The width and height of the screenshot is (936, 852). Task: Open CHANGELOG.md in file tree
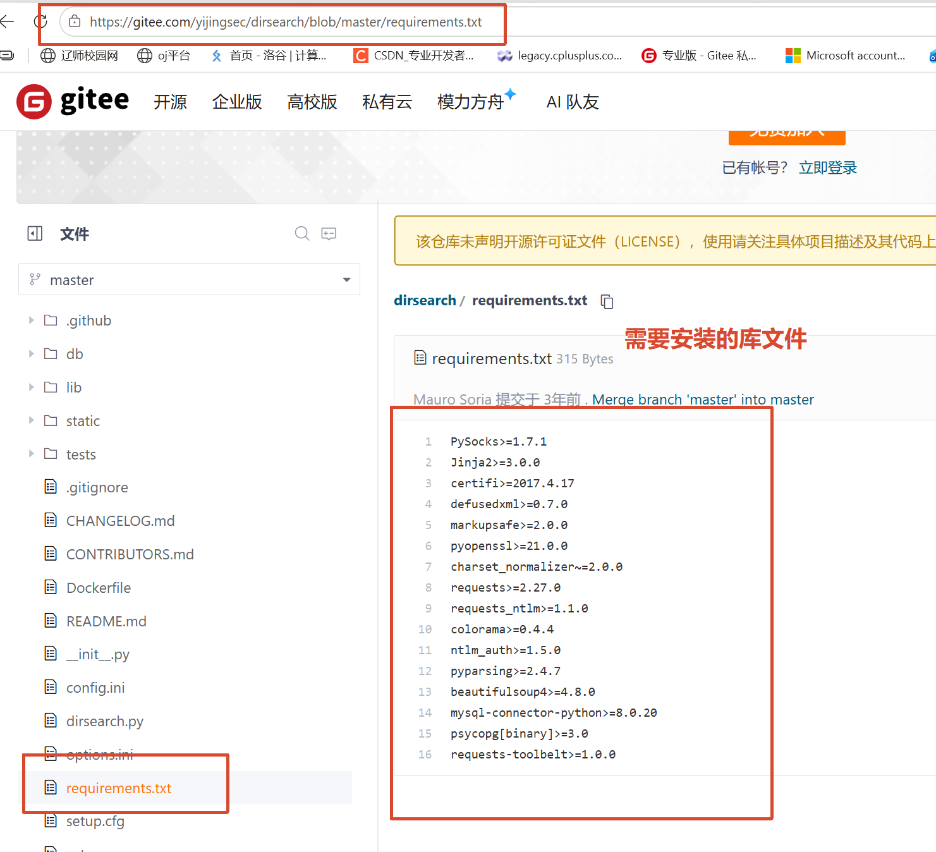point(120,521)
